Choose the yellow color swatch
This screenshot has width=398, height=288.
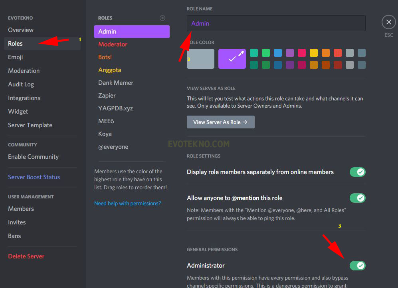tap(314, 53)
